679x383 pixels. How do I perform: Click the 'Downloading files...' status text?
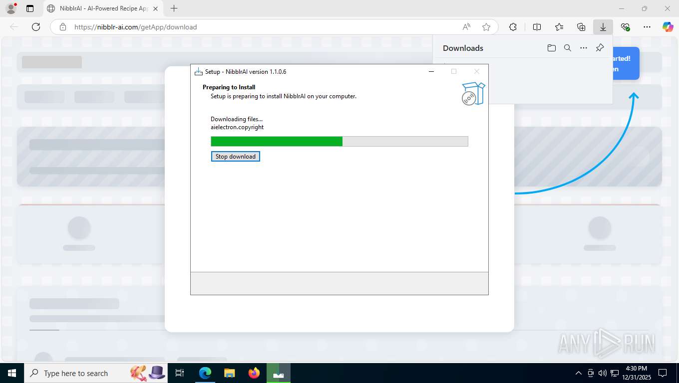[x=237, y=119]
